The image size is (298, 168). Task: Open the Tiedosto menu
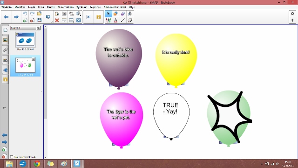7,7
